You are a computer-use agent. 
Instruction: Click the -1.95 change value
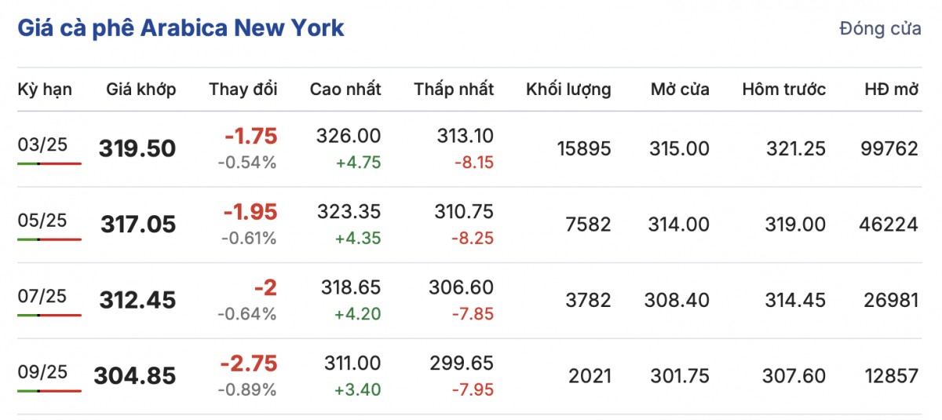click(x=250, y=212)
